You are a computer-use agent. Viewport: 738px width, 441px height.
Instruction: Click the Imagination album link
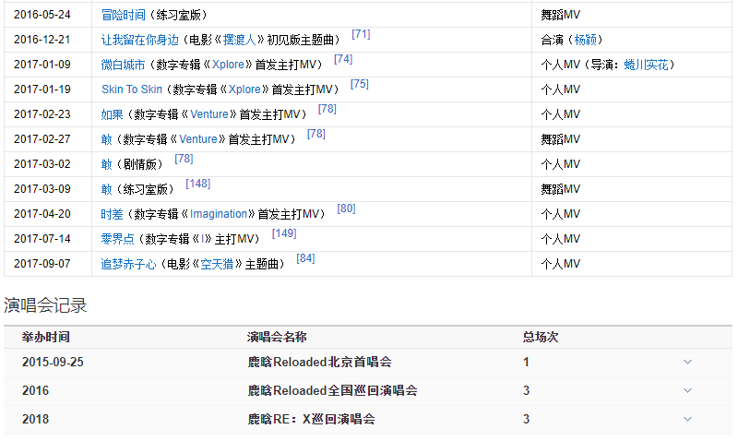(x=219, y=214)
